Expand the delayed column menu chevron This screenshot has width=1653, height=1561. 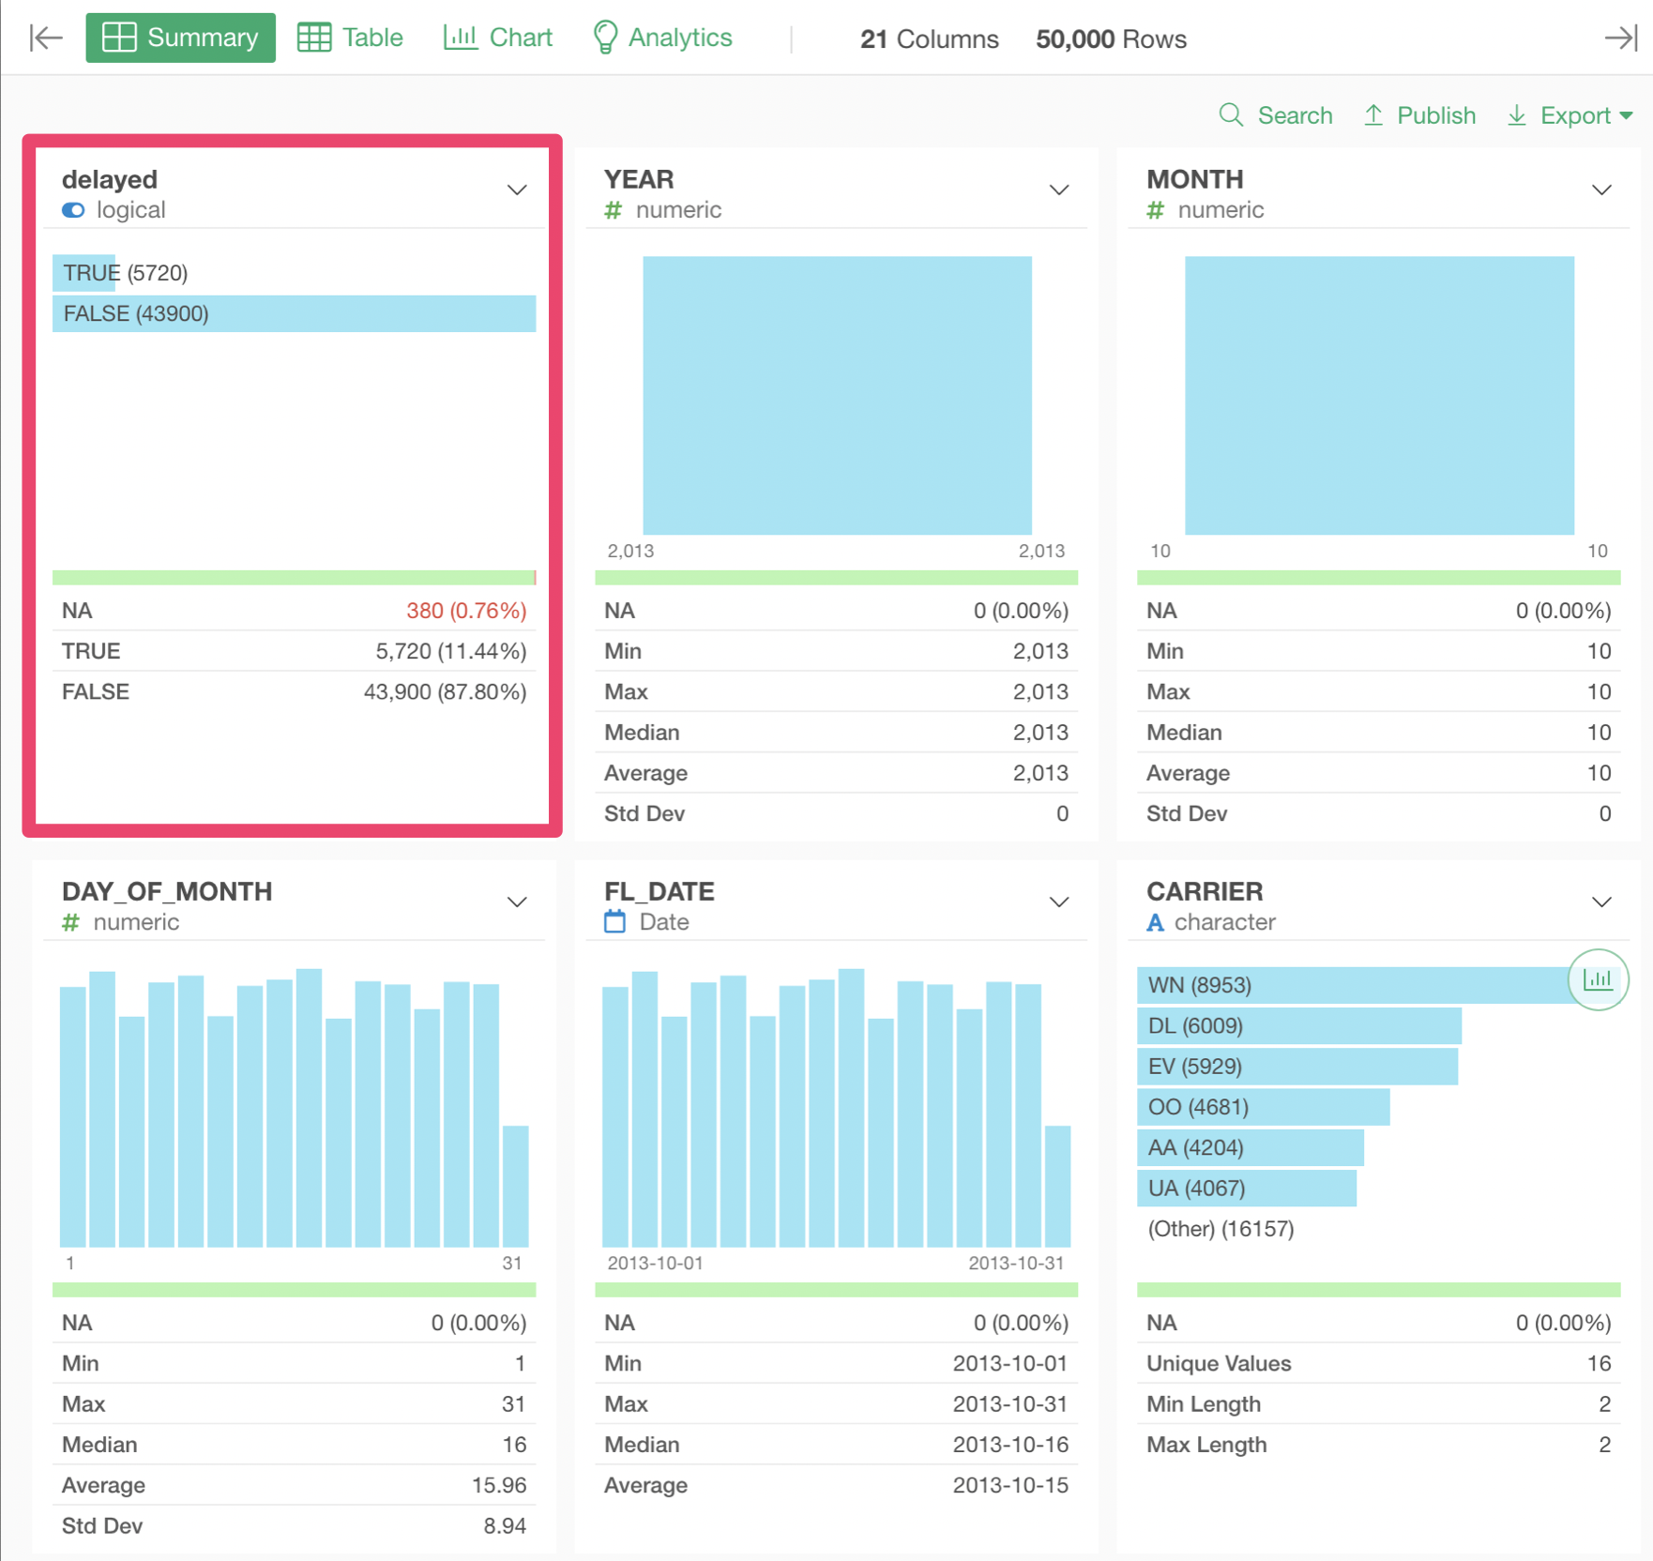pyautogui.click(x=516, y=190)
